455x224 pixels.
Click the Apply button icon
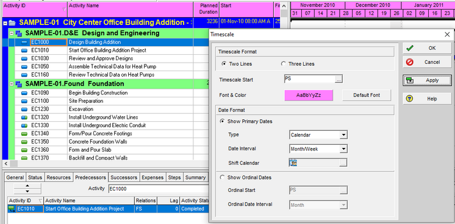click(410, 80)
